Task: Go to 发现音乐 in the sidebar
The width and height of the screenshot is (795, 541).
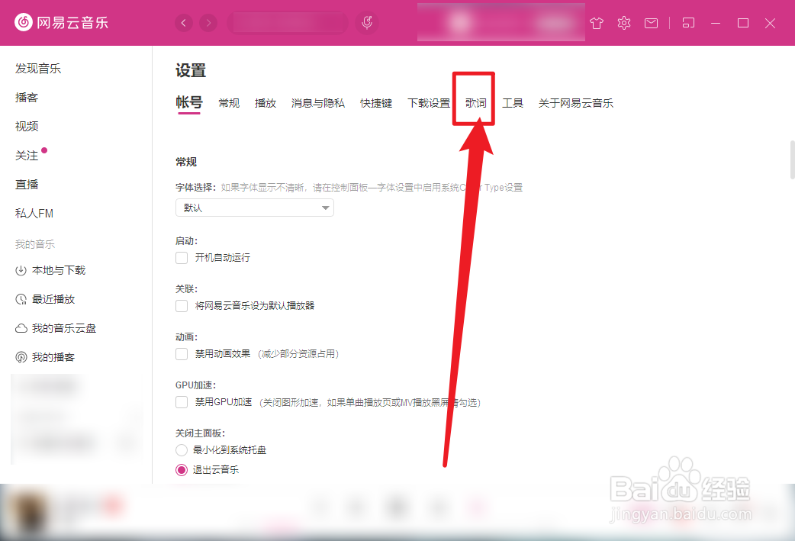Action: (x=38, y=69)
